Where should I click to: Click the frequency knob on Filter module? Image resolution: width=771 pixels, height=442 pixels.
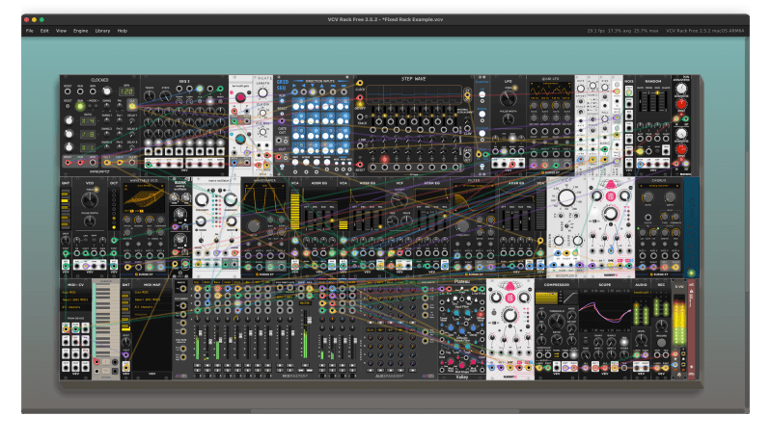[462, 226]
